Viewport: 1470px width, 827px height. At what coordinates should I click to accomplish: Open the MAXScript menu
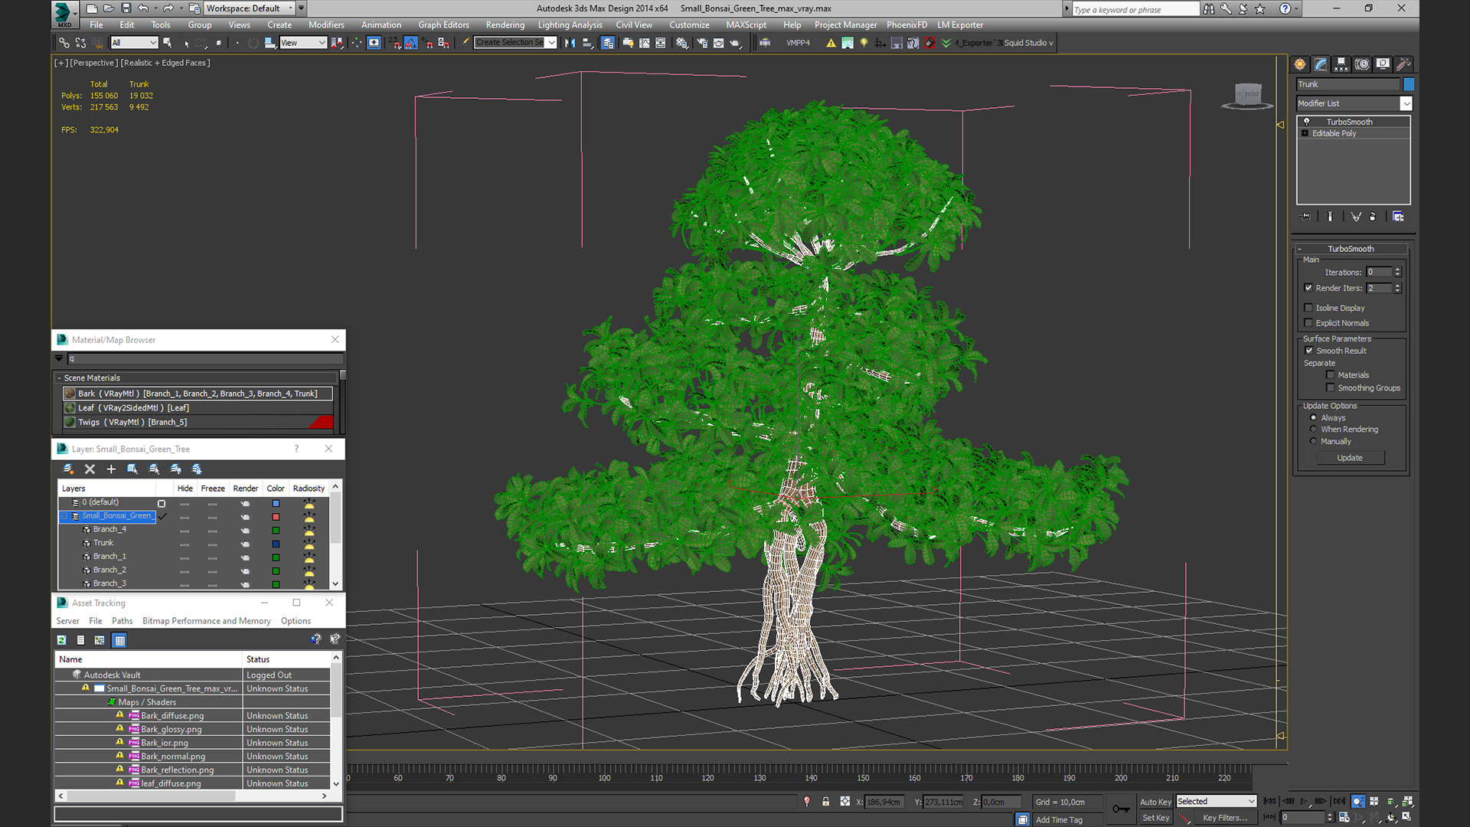(746, 25)
